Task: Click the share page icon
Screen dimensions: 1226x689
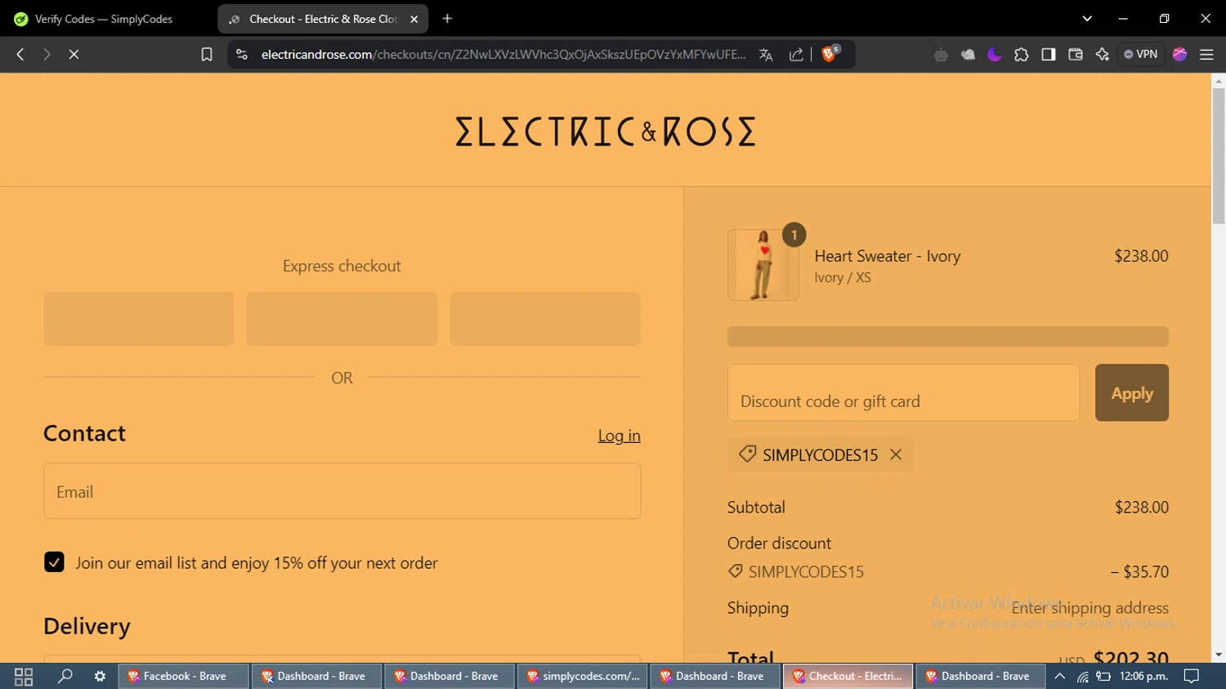Action: pos(796,55)
